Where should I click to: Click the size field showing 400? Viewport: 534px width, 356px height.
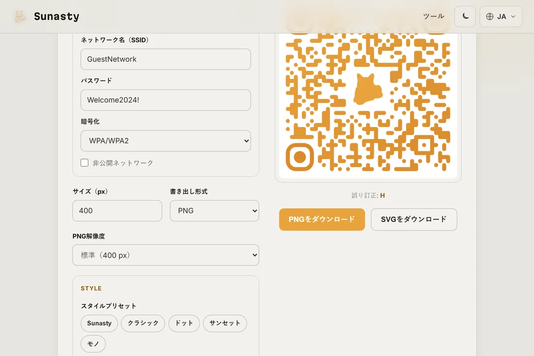117,211
